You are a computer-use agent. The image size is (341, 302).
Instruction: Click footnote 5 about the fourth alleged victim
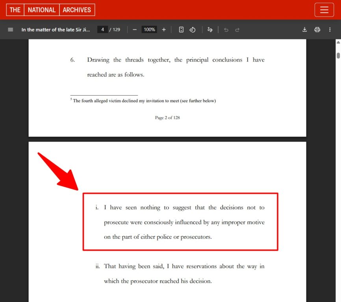point(143,101)
